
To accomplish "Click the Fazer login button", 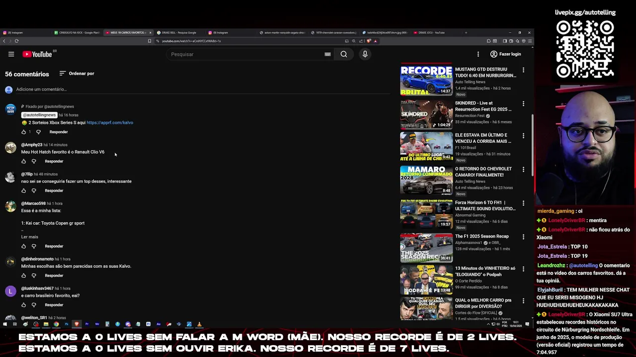I will click(505, 54).
